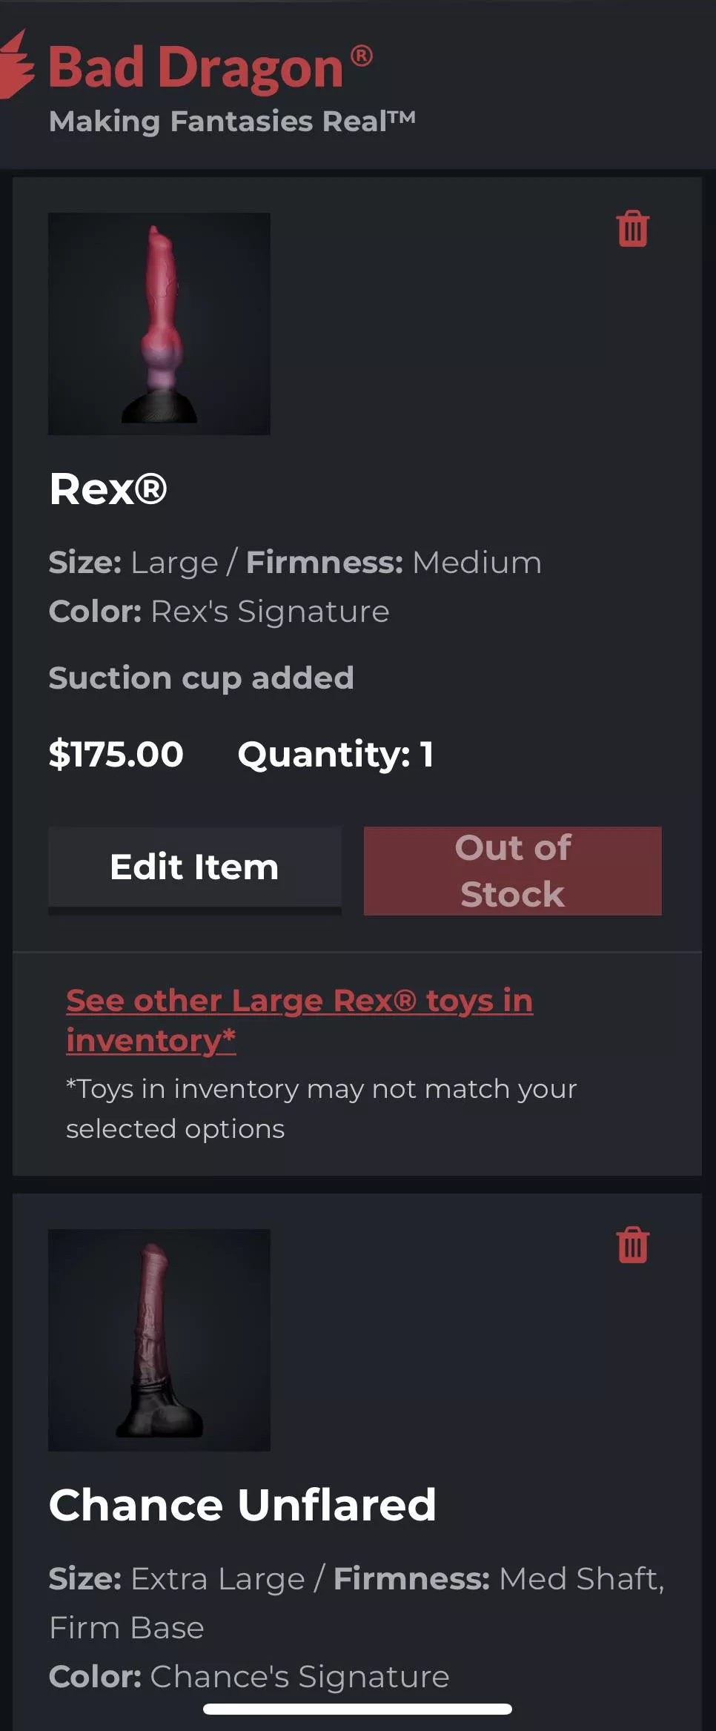
Task: Click the $175.00 price text
Action: tap(116, 754)
